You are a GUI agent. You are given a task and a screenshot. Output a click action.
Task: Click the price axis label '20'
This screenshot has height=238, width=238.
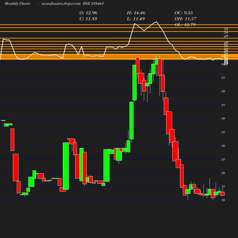223,173
